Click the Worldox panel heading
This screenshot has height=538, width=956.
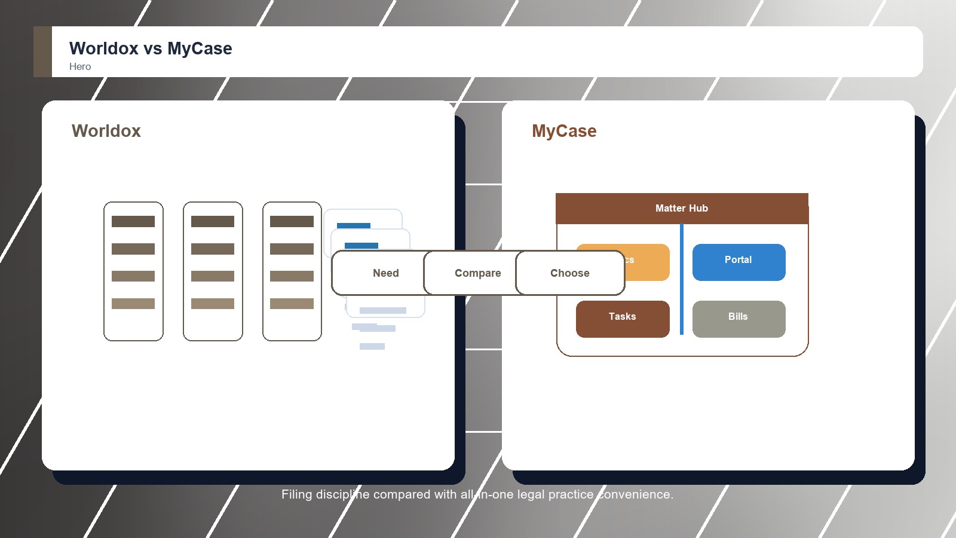tap(106, 131)
